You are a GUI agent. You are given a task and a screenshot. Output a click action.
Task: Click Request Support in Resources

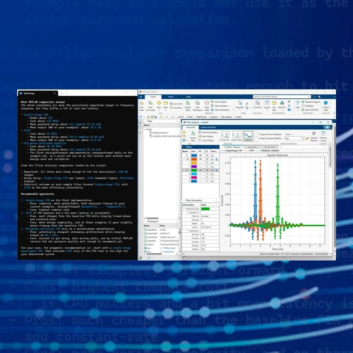coord(311,102)
